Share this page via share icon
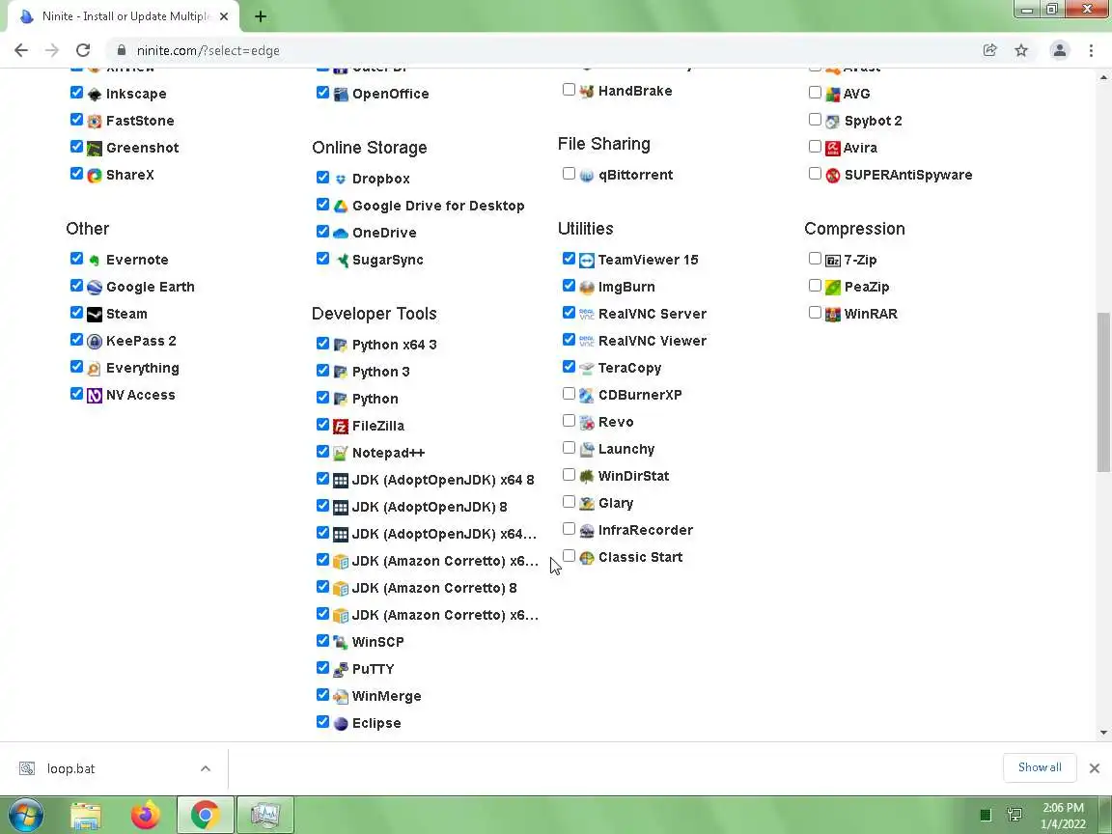 [x=990, y=50]
